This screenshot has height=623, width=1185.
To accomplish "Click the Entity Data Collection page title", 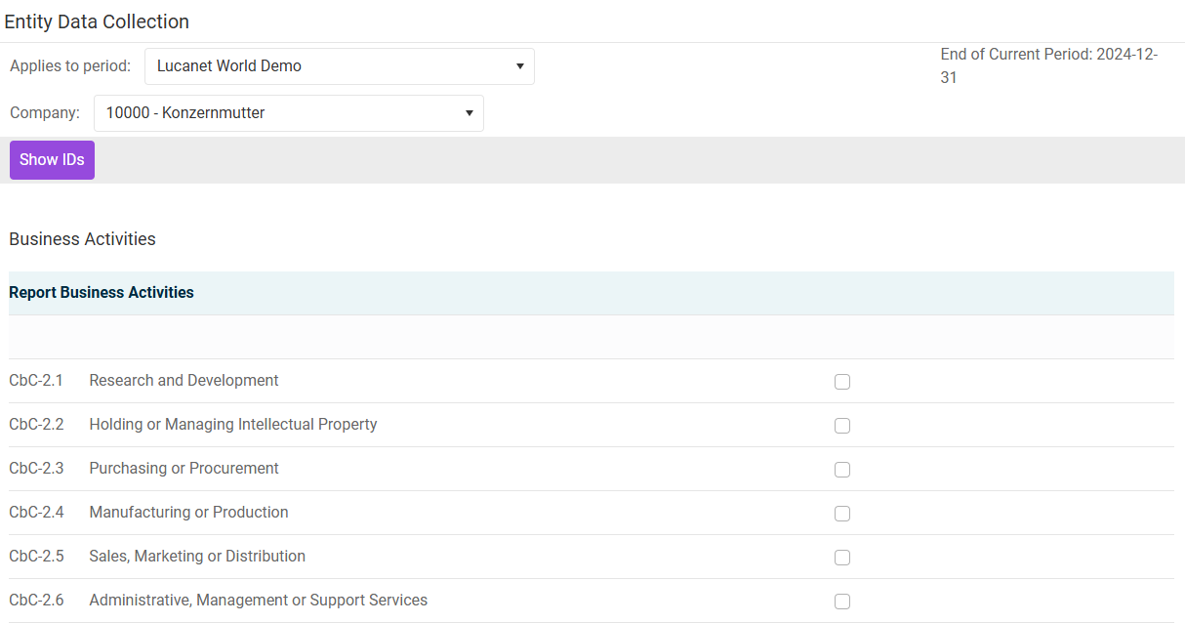I will (x=97, y=21).
